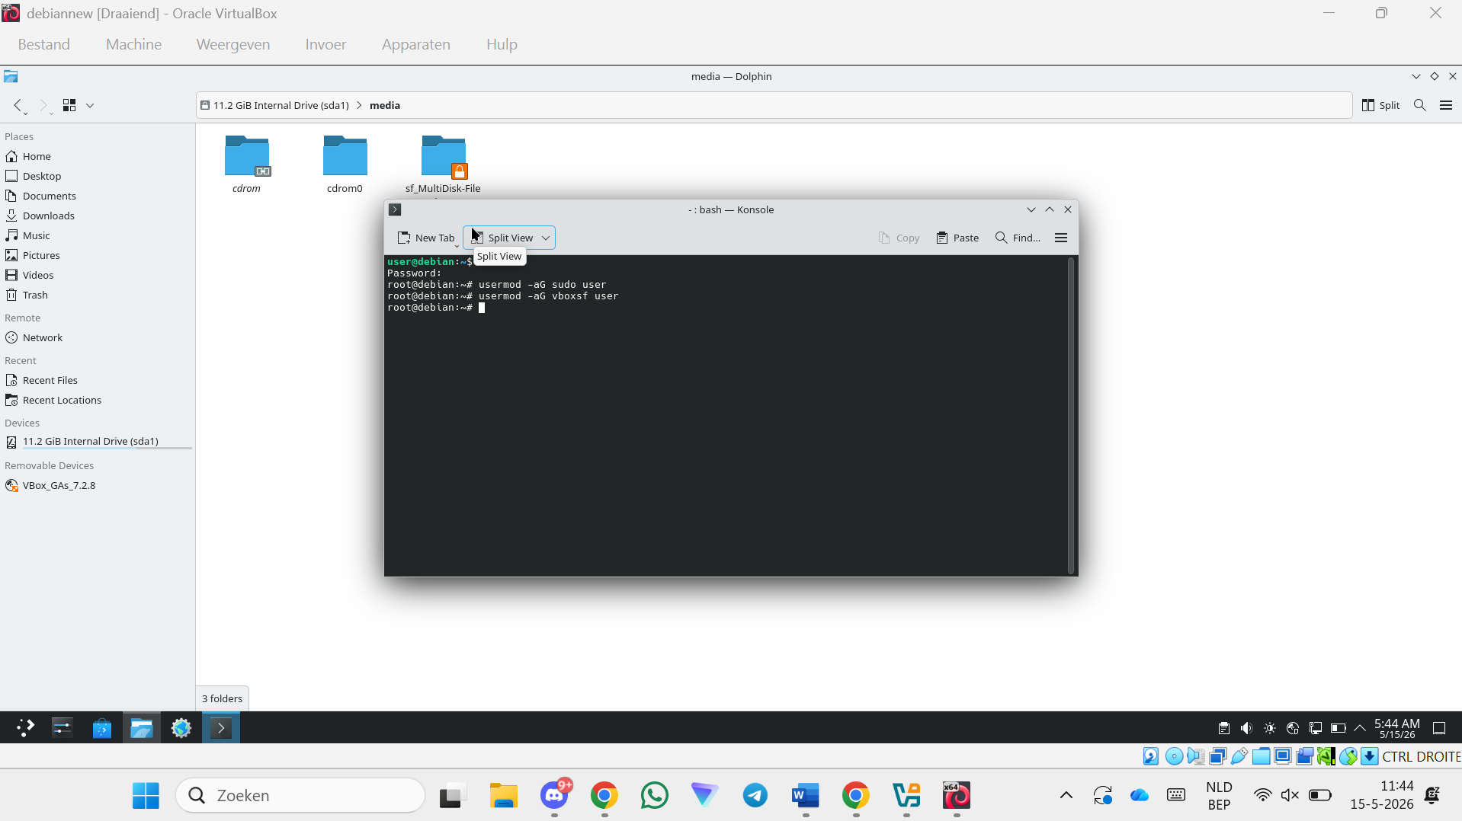Open KDE brightness tray icon
The width and height of the screenshot is (1462, 821).
pyautogui.click(x=1270, y=728)
